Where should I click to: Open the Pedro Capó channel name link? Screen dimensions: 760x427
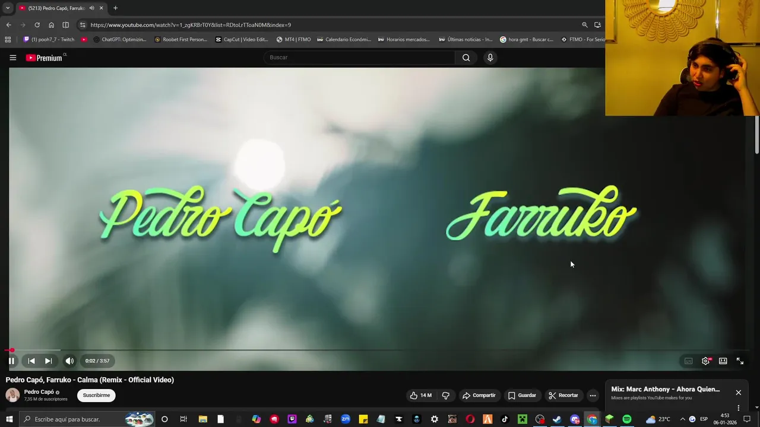click(39, 392)
